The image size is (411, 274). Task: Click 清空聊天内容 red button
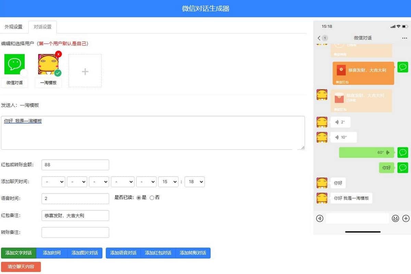pyautogui.click(x=21, y=266)
